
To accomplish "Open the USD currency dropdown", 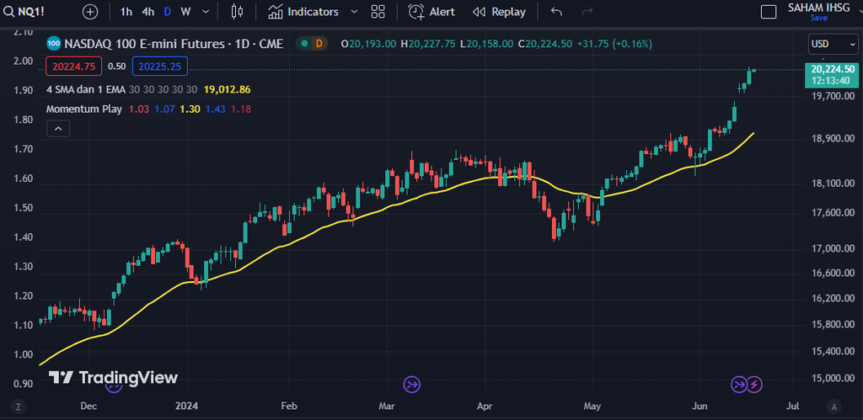I will point(823,44).
